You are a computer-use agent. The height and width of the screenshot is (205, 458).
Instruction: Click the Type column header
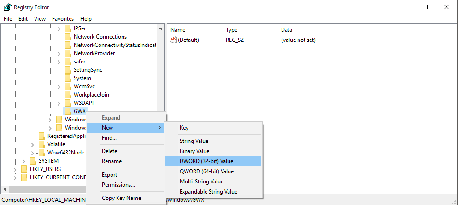(x=231, y=30)
